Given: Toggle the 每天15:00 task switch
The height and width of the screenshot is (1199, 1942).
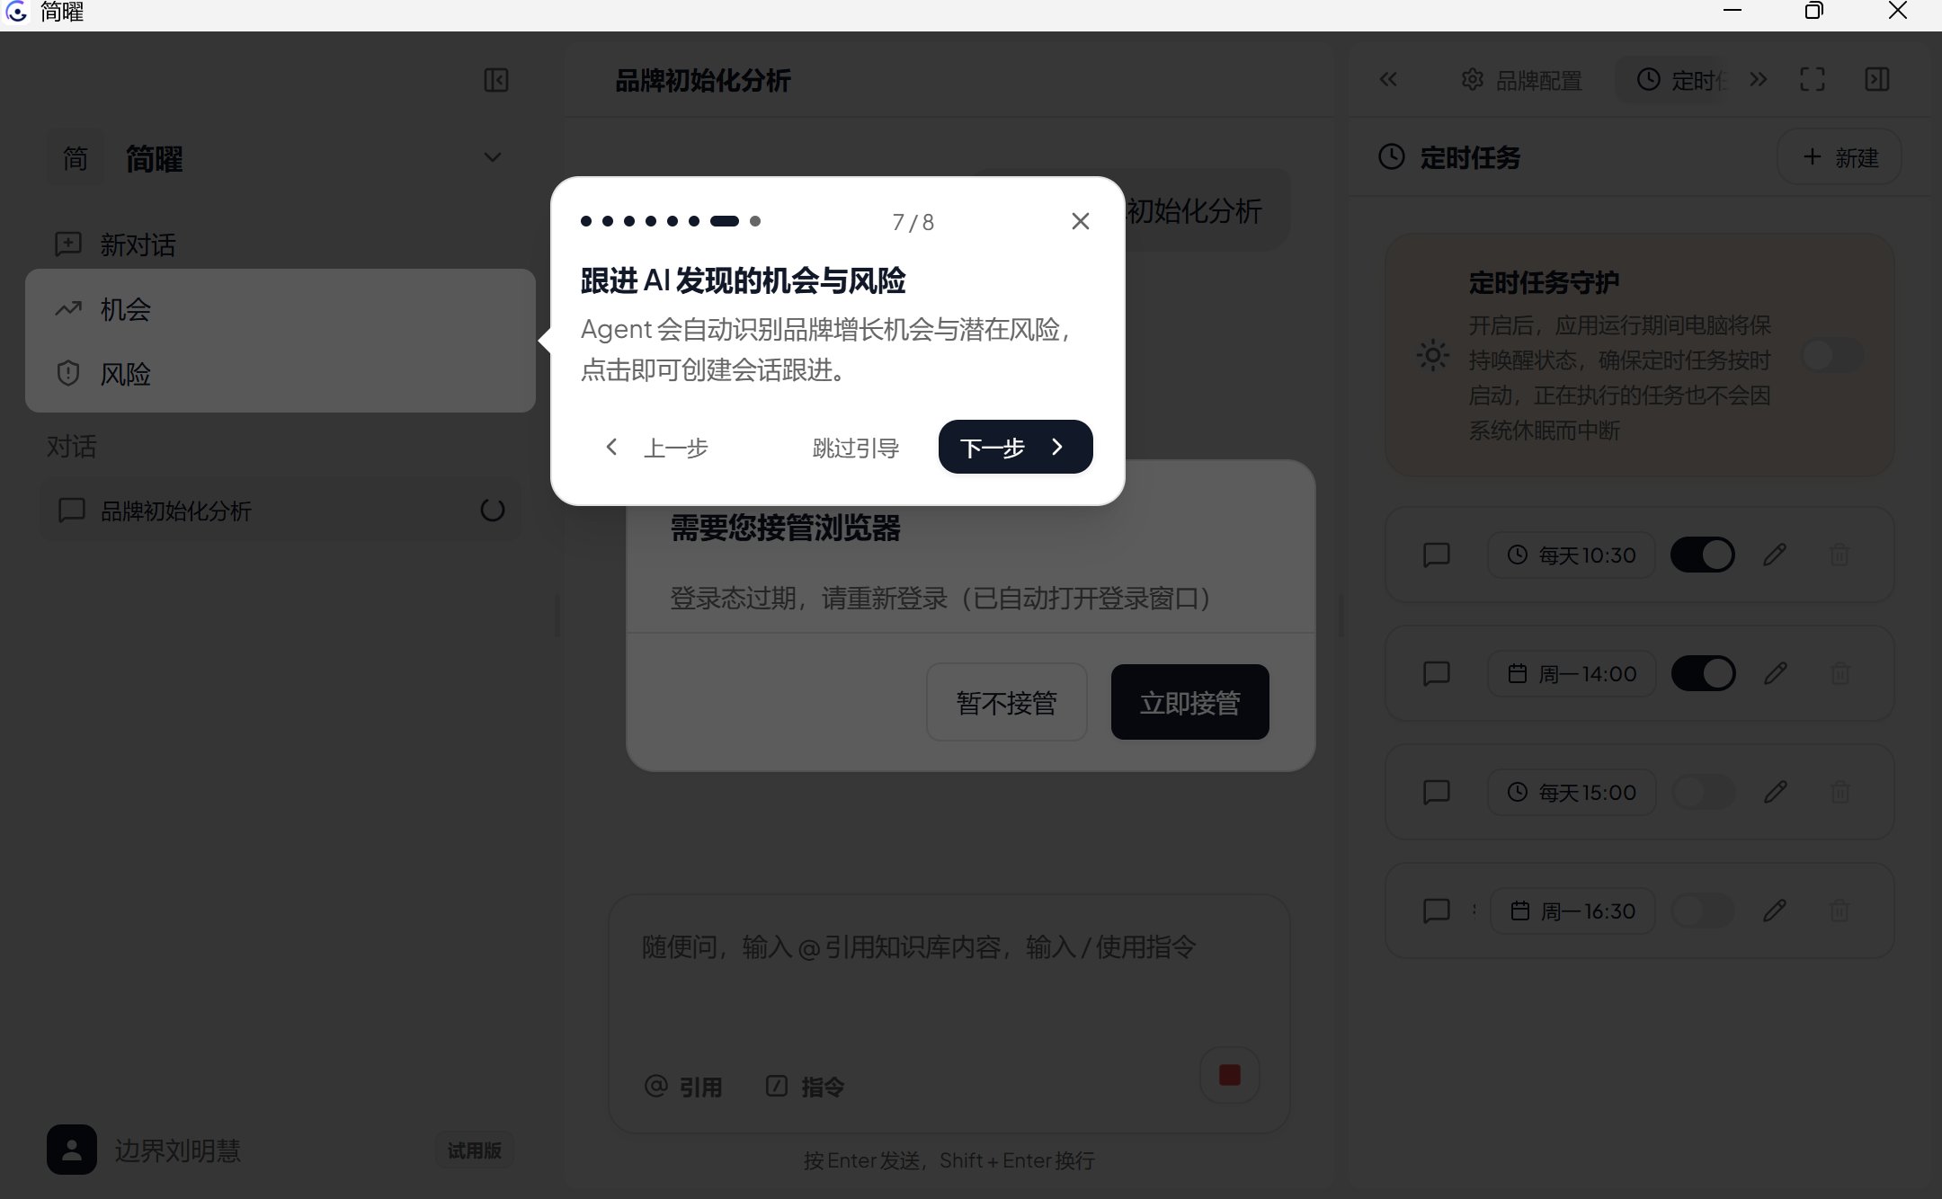Looking at the screenshot, I should point(1702,792).
